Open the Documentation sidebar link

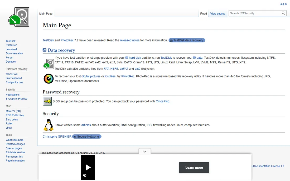click(14, 53)
